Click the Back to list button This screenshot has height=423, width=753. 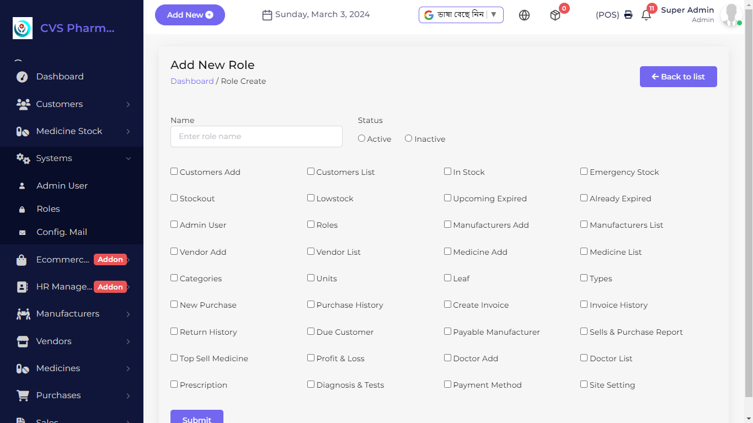point(678,77)
